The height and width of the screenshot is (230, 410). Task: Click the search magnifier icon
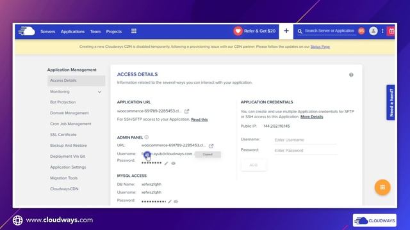coord(300,31)
